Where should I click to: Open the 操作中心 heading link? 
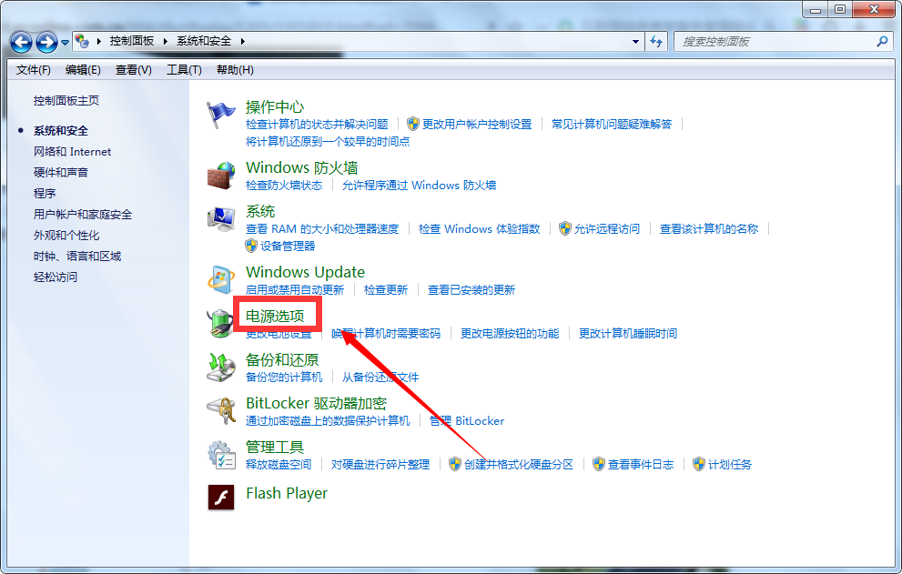coord(275,107)
